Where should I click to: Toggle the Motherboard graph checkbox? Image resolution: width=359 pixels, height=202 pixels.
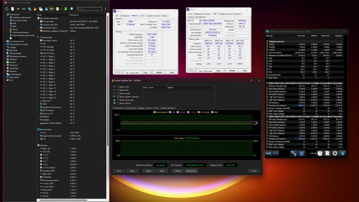click(x=155, y=112)
